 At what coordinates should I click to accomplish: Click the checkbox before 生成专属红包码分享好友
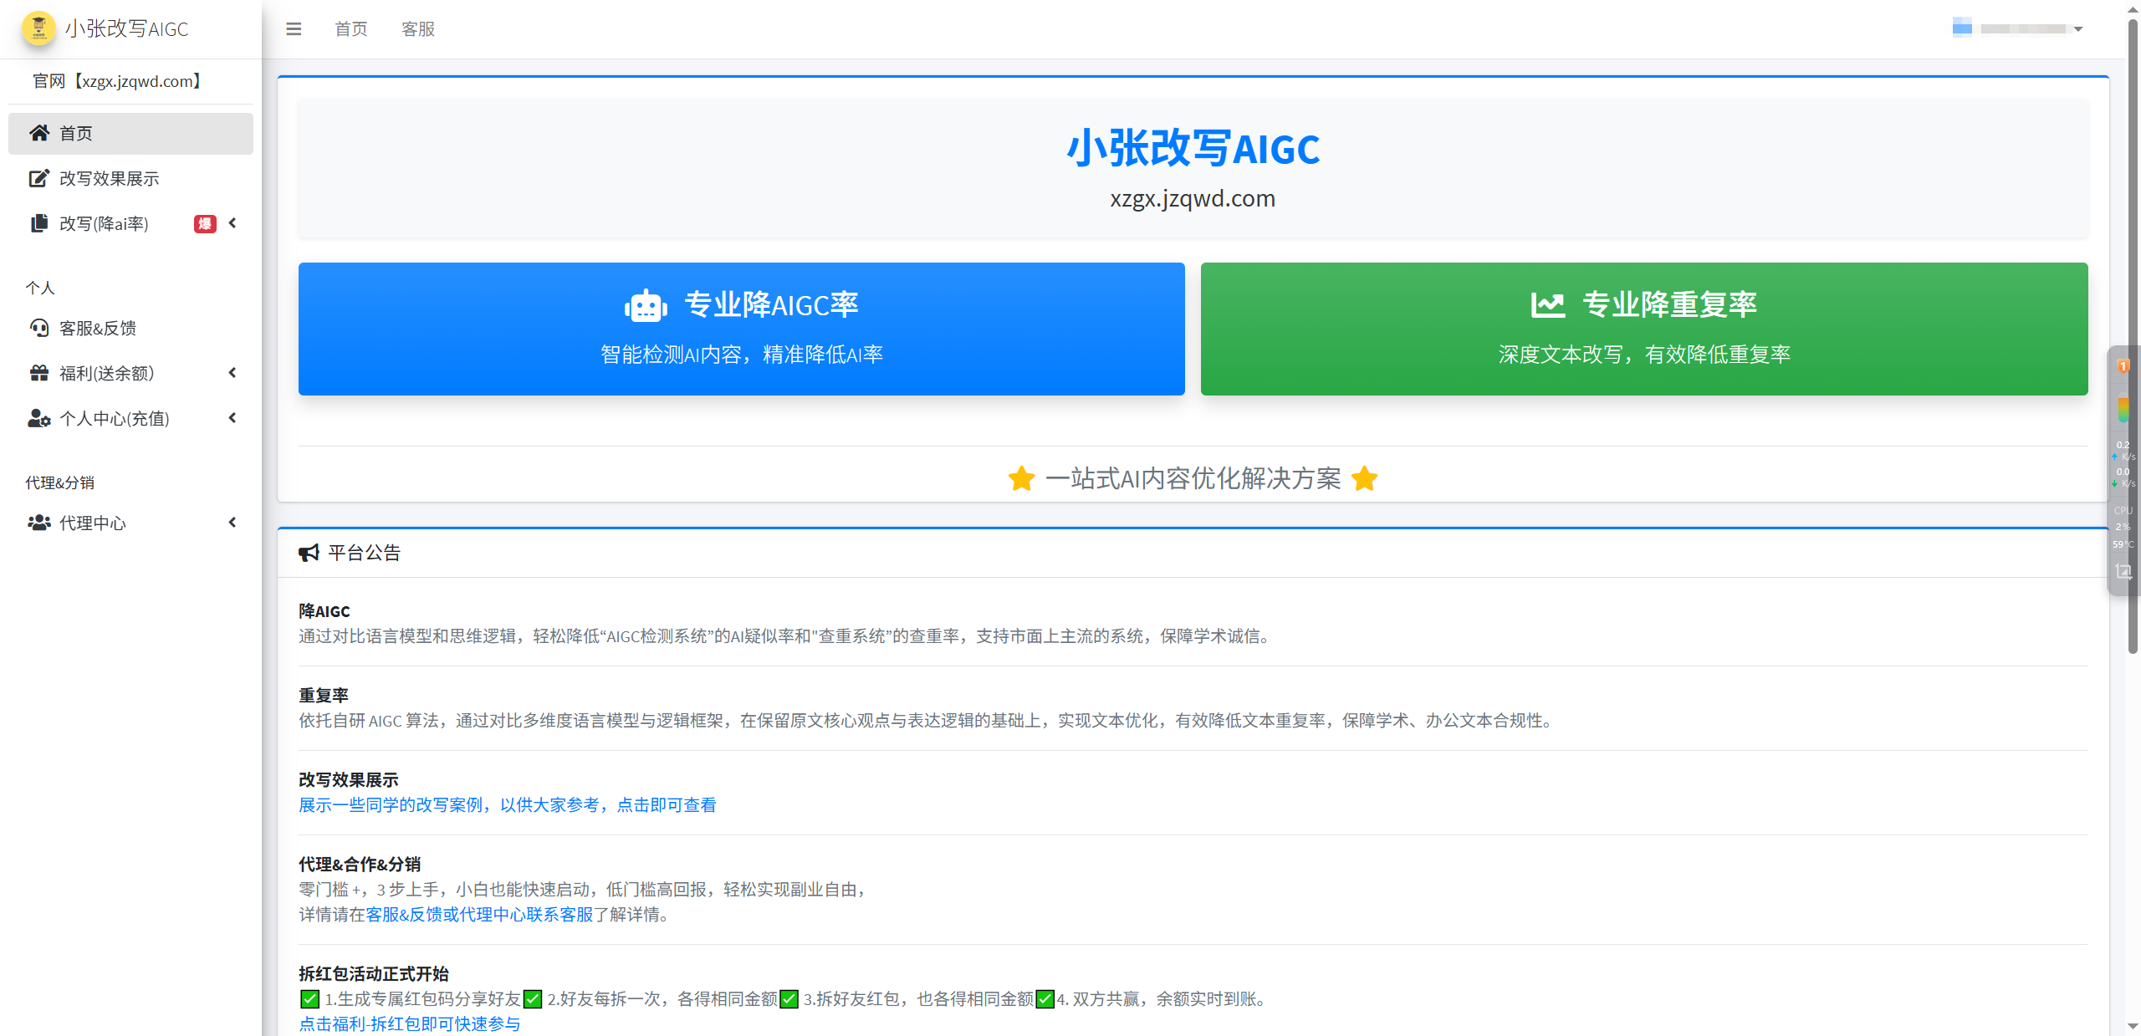coord(309,998)
